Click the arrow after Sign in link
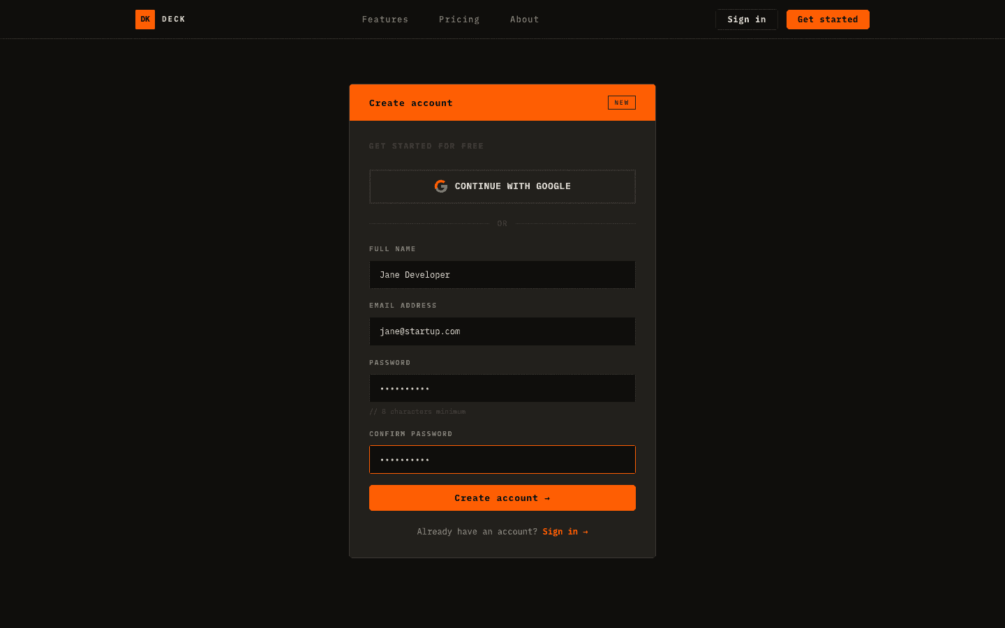The image size is (1005, 628). coord(585,531)
